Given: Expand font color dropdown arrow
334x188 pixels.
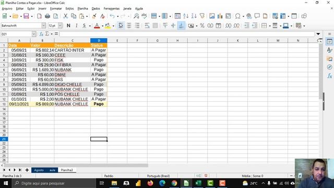Looking at the screenshot, I should pos(102,26).
